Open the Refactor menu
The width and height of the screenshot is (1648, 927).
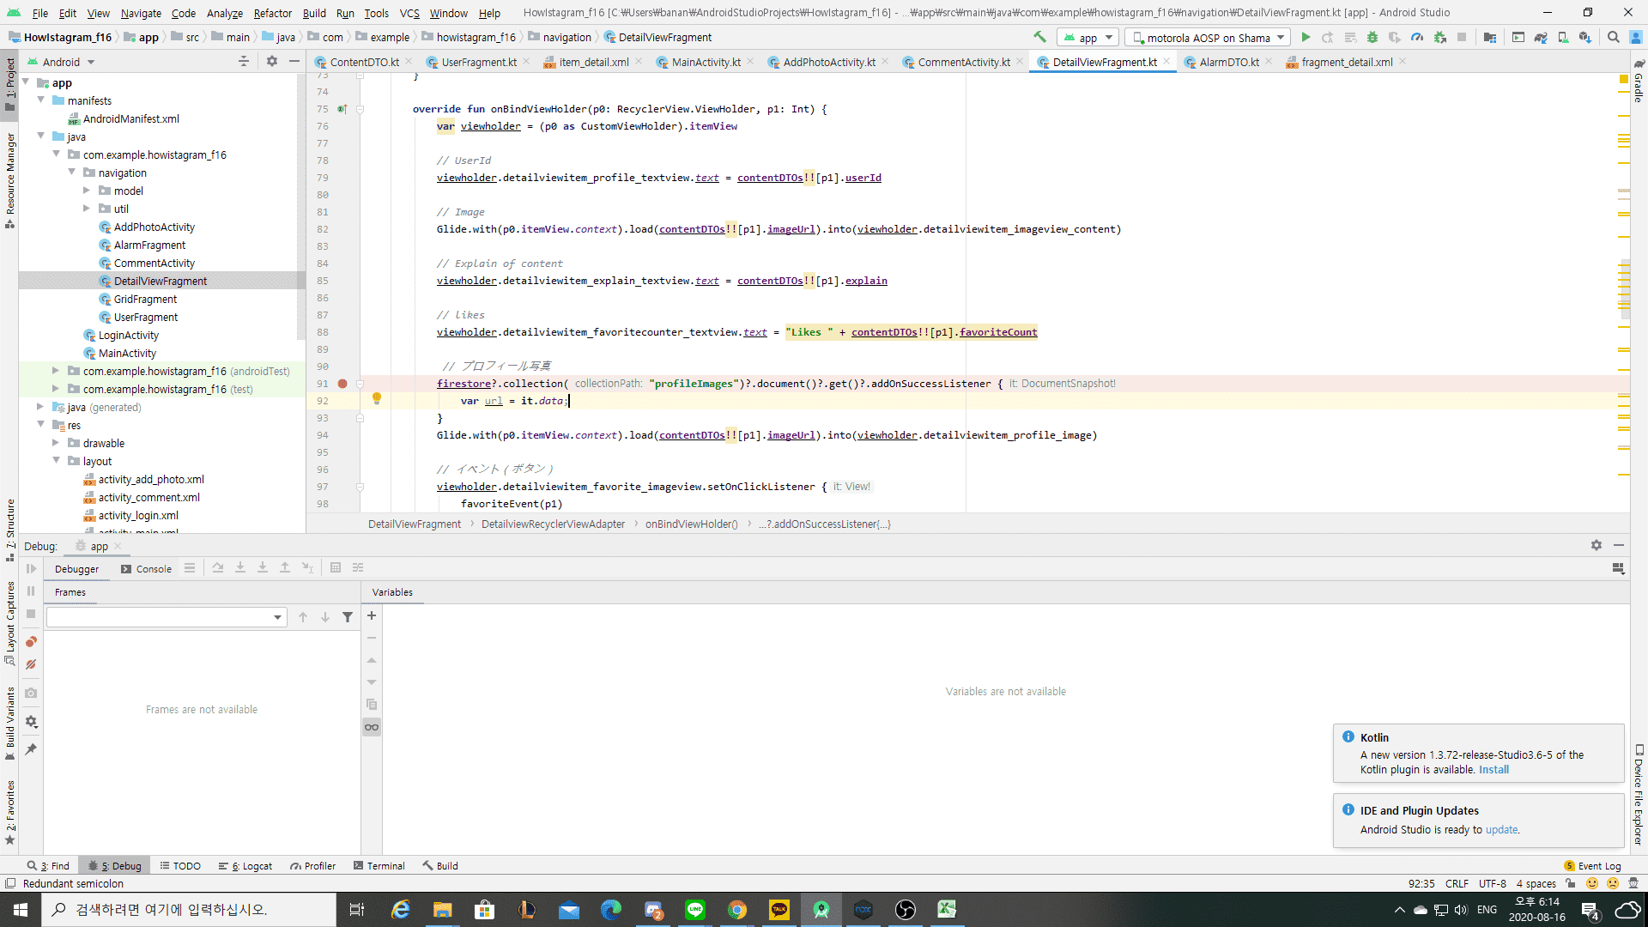(272, 13)
